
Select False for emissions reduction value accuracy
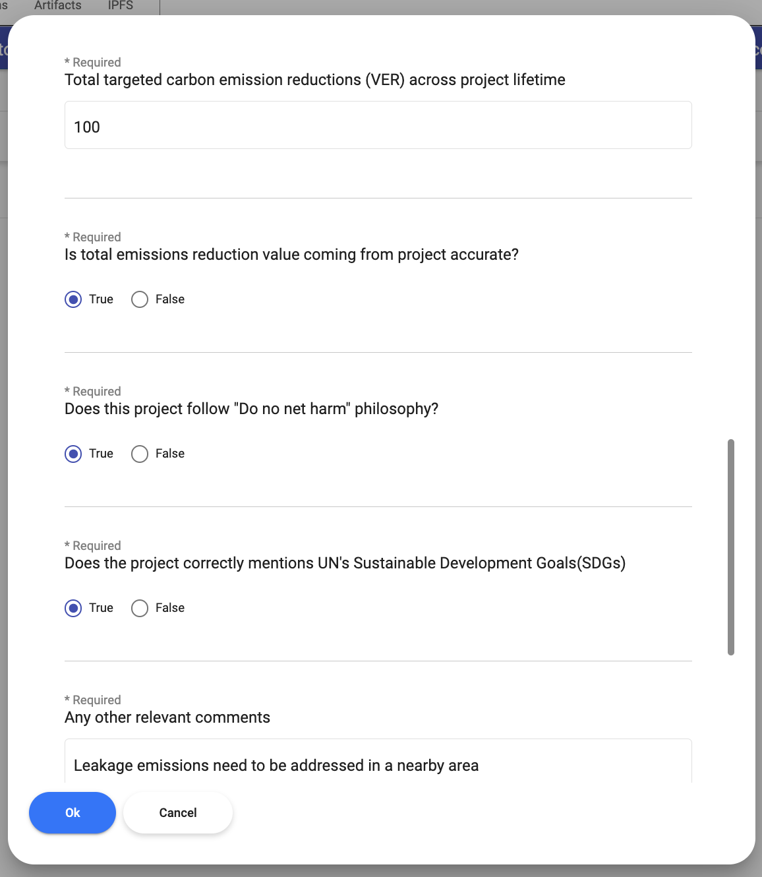tap(140, 299)
